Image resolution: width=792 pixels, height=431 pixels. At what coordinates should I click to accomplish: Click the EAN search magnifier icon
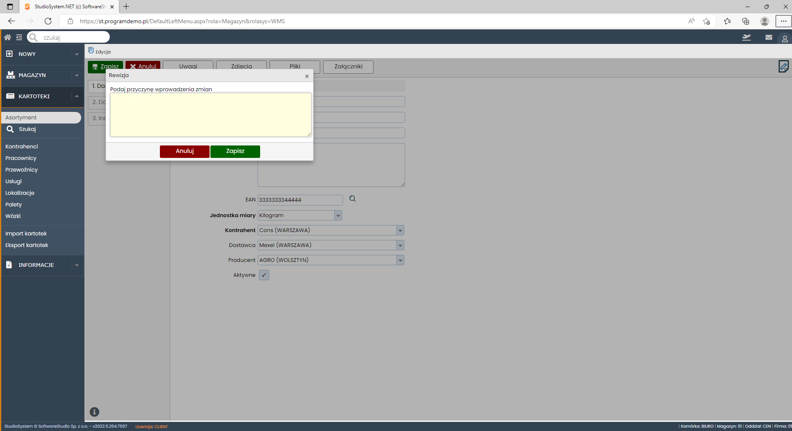tap(353, 199)
